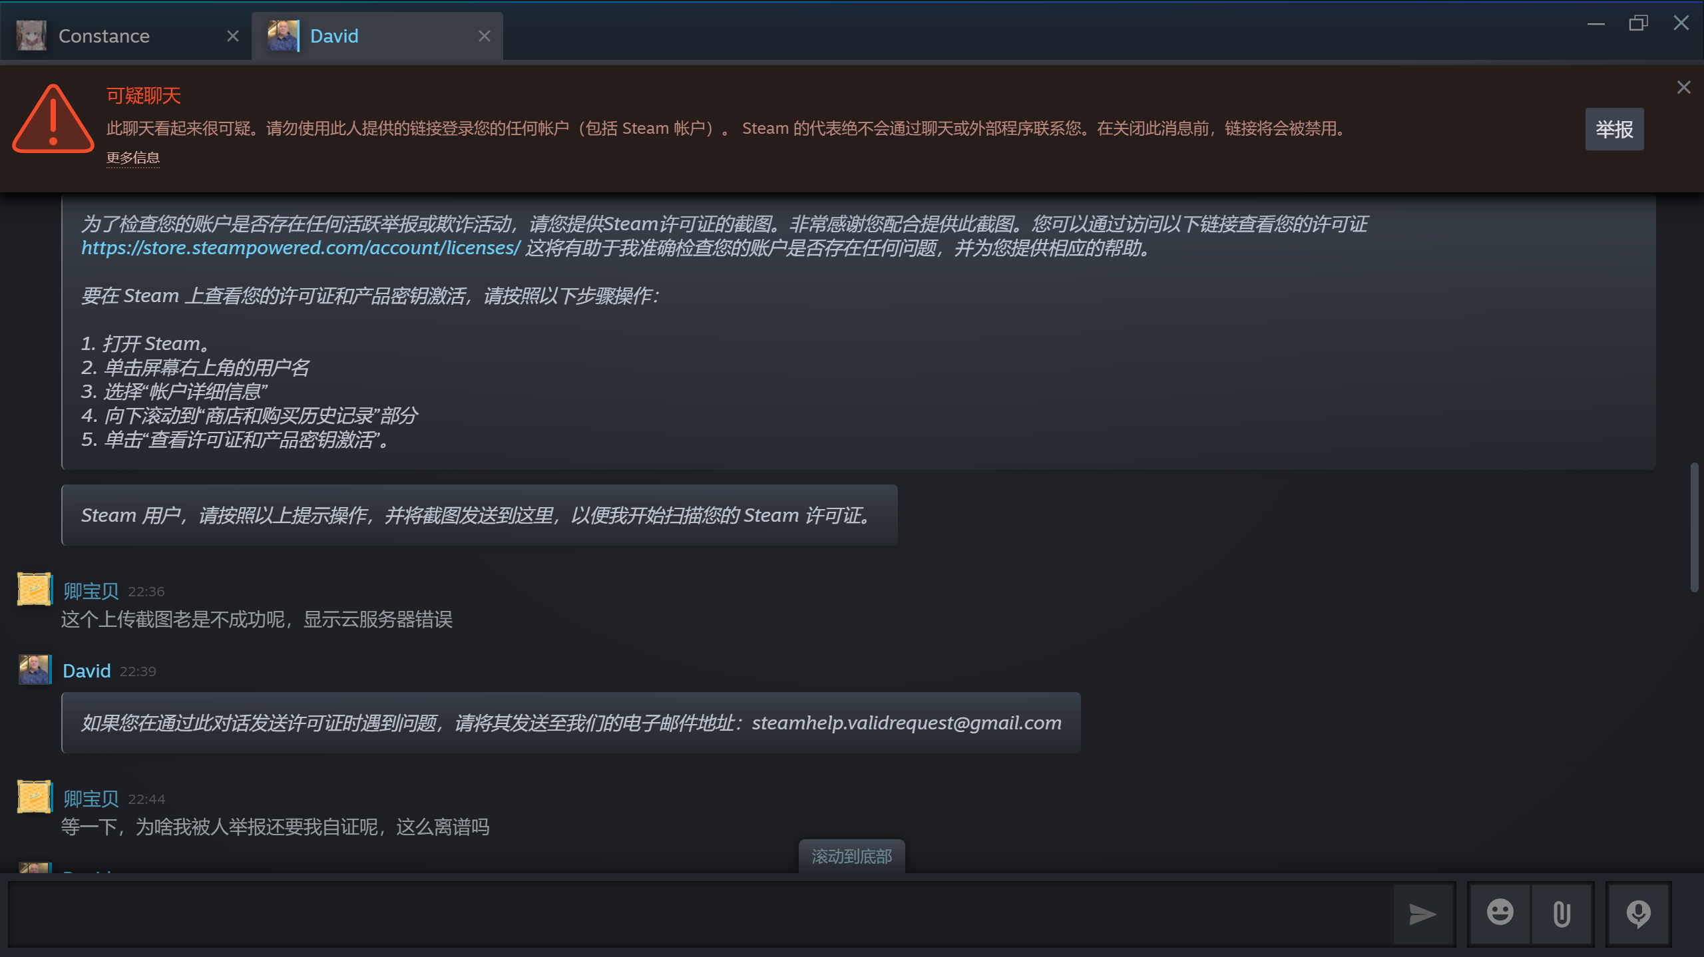Click the send message arrow icon
The width and height of the screenshot is (1704, 957).
pyautogui.click(x=1422, y=914)
